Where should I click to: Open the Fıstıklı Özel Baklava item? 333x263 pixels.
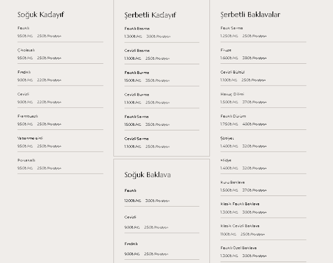pos(239,248)
